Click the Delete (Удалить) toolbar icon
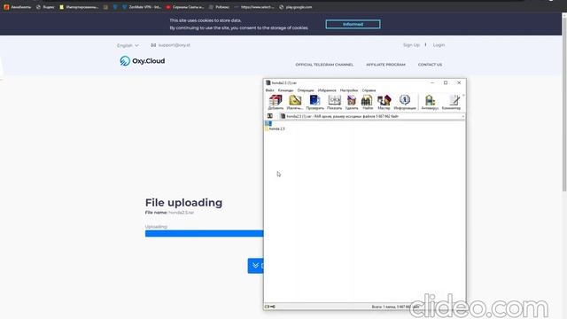 tap(351, 103)
